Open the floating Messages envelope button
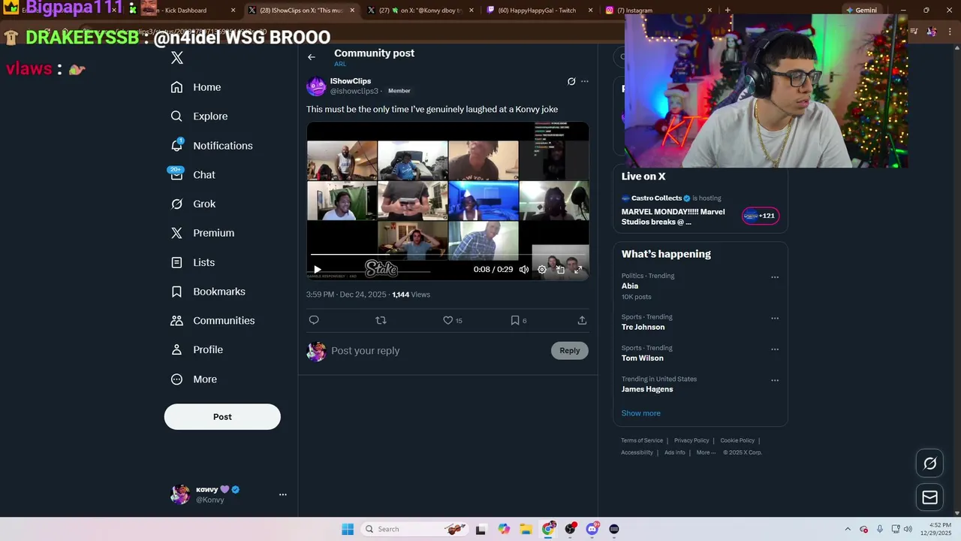The height and width of the screenshot is (541, 961). (x=929, y=497)
